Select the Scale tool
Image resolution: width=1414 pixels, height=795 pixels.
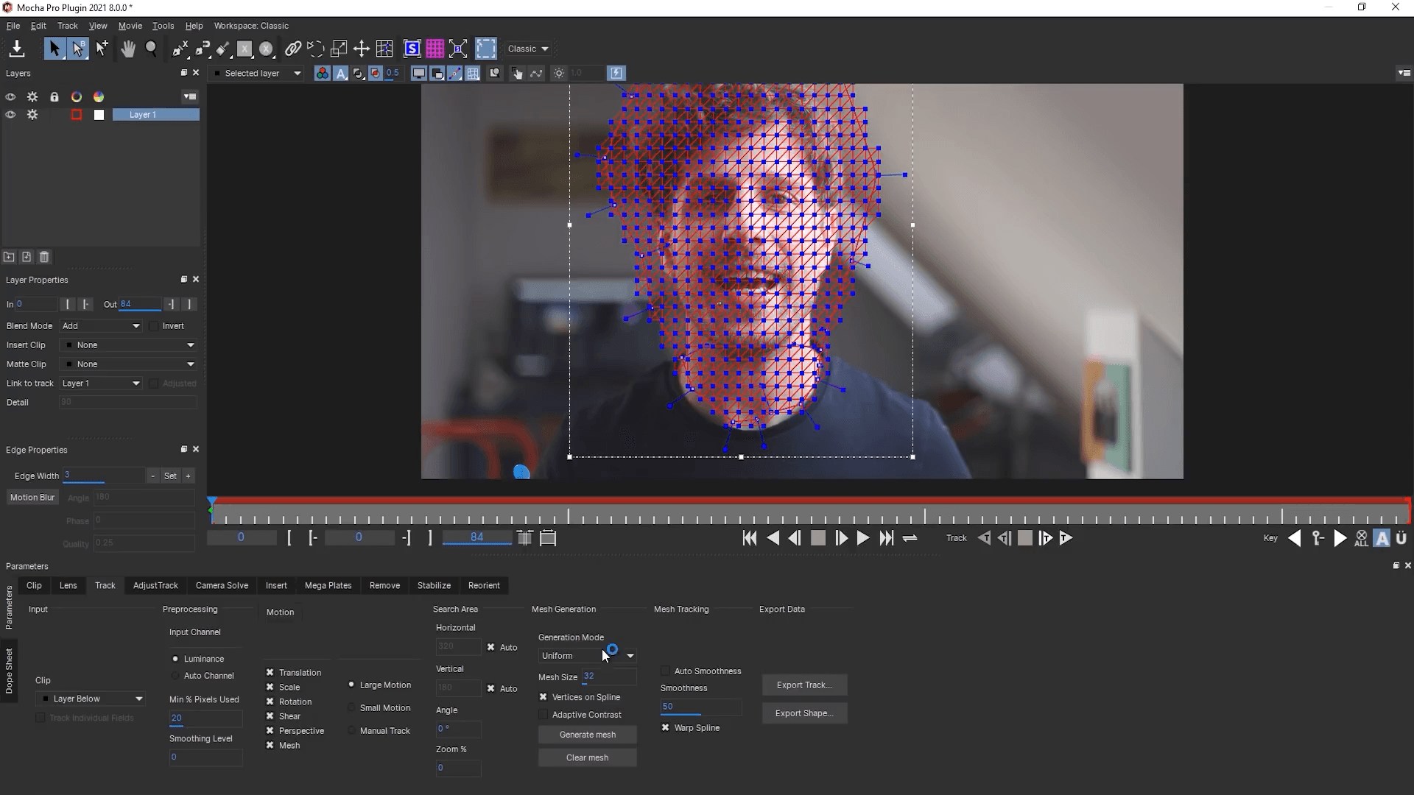click(x=339, y=49)
